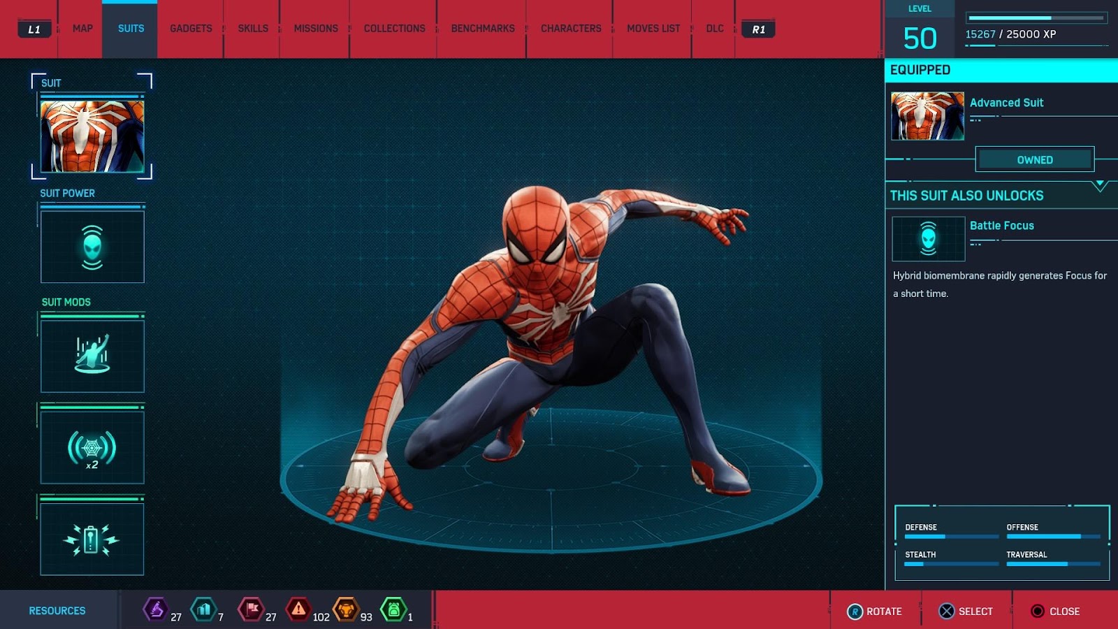Click the OFFENSE stat bar
Image resolution: width=1118 pixels, height=629 pixels.
pyautogui.click(x=1053, y=537)
